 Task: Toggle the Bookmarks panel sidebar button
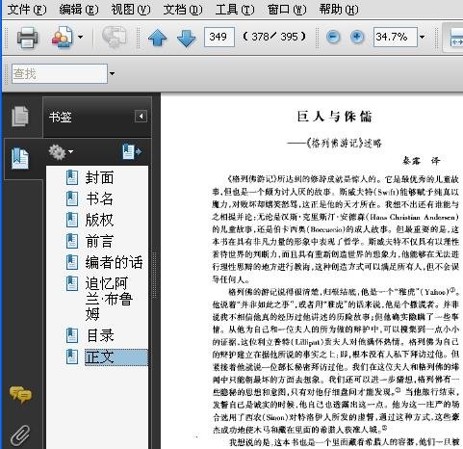click(20, 158)
